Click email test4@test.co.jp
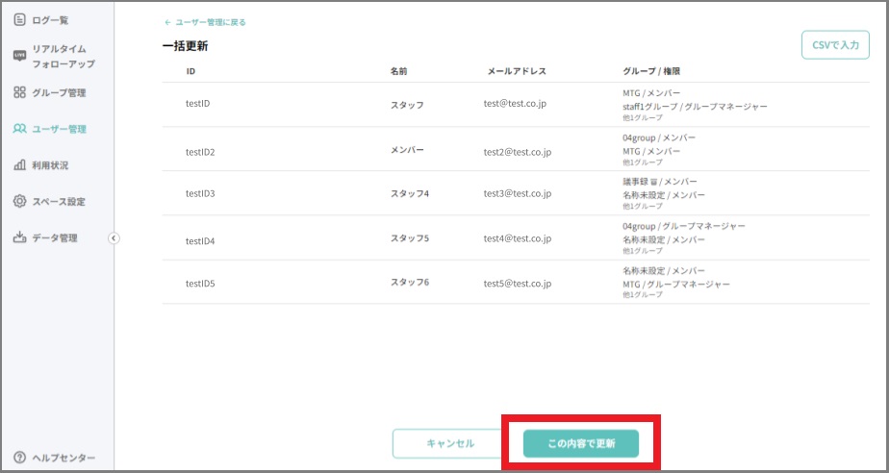Image resolution: width=889 pixels, height=473 pixels. pyautogui.click(x=517, y=238)
